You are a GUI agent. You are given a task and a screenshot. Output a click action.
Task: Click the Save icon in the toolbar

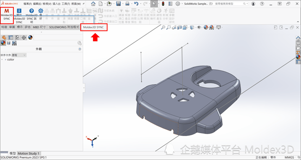pos(118,4)
